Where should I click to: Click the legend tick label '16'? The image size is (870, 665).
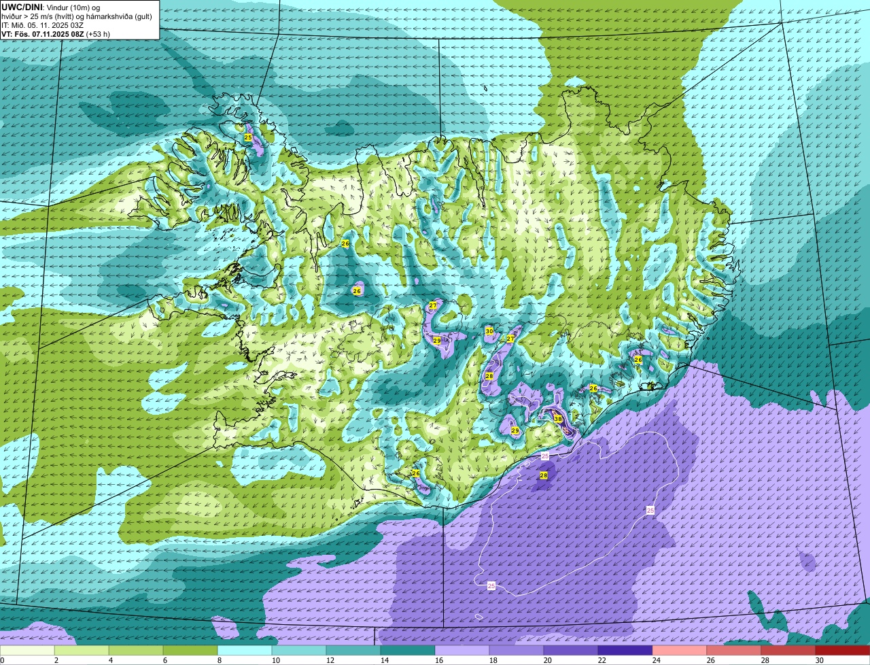click(439, 660)
